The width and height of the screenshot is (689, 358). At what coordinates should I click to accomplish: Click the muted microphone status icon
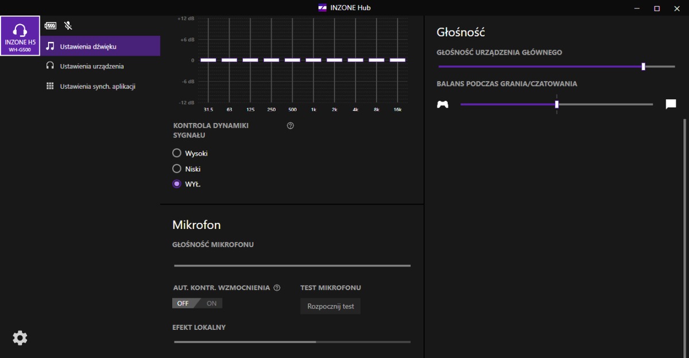(68, 26)
